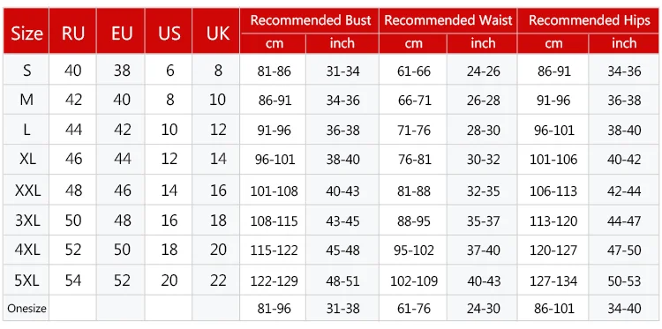Click waist inch value 24-26 for S
Viewport: 662px width, 329px height.
tap(483, 71)
